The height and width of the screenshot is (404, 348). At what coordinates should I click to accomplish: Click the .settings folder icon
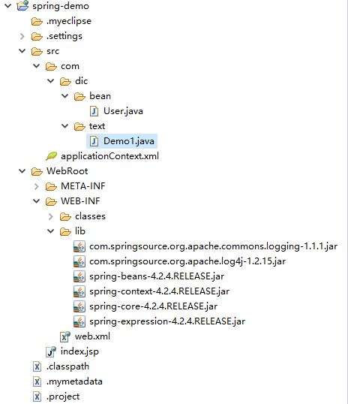click(x=37, y=36)
